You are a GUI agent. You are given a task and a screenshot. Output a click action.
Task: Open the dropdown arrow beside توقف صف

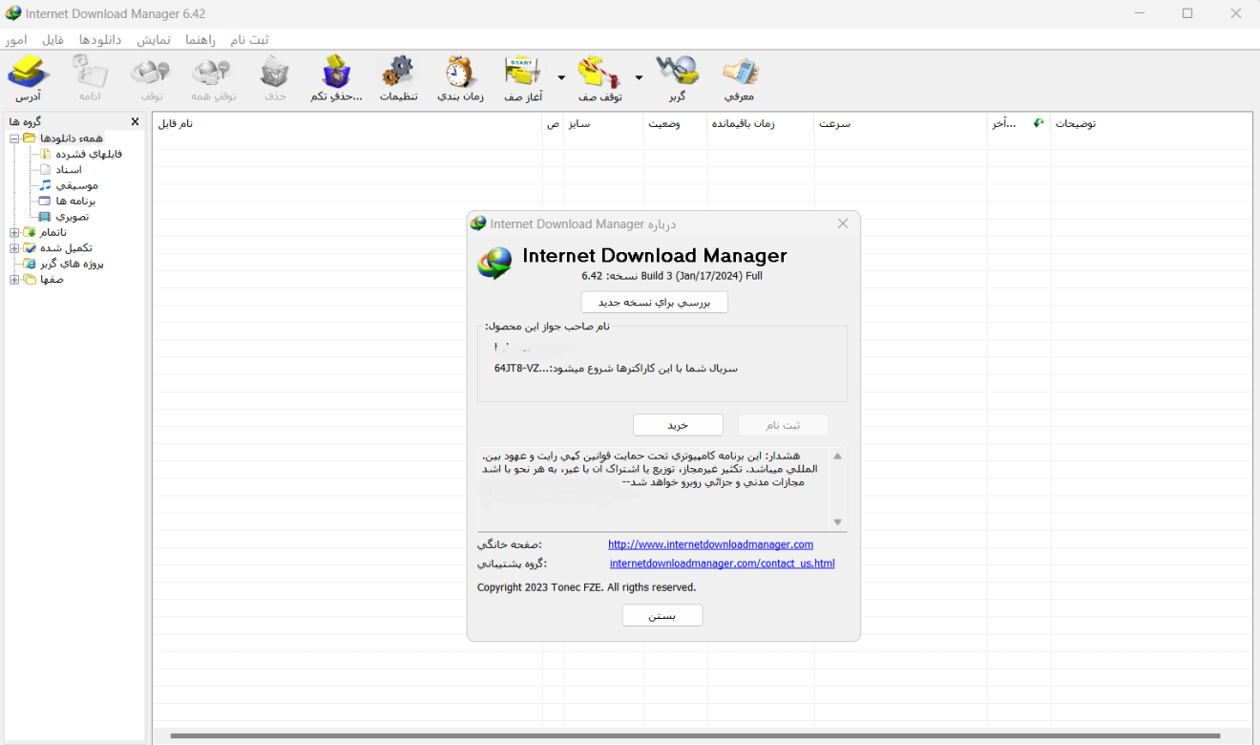pyautogui.click(x=639, y=77)
